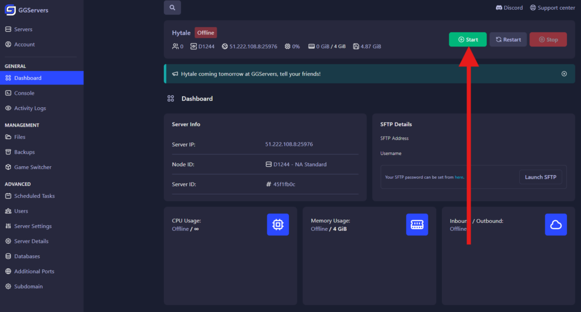
Task: Dismiss the Hytale announcement banner
Action: (x=564, y=74)
